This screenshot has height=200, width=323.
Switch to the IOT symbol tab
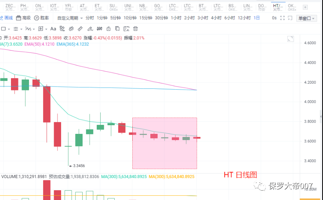54,7
